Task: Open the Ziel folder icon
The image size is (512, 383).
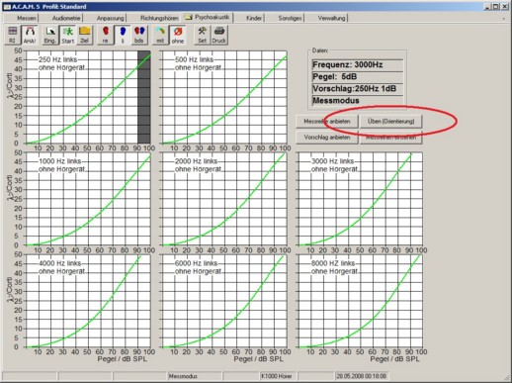Action: tap(85, 35)
